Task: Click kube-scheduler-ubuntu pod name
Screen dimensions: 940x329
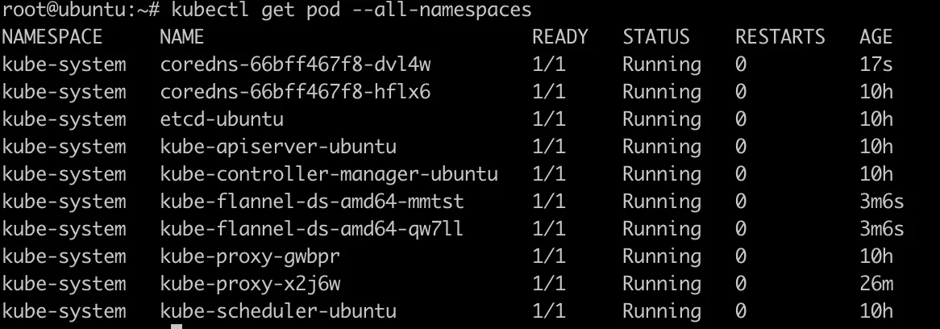Action: tap(278, 311)
